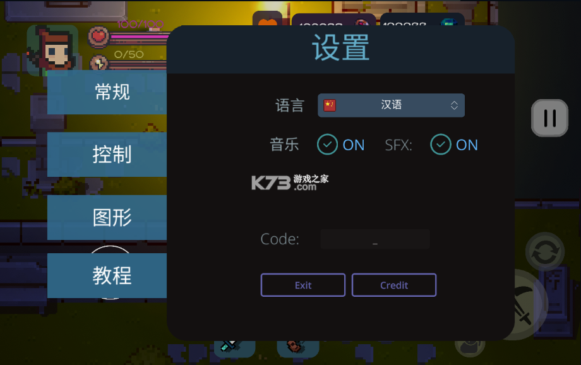581x365 pixels.
Task: Click the Credit button
Action: 394,285
